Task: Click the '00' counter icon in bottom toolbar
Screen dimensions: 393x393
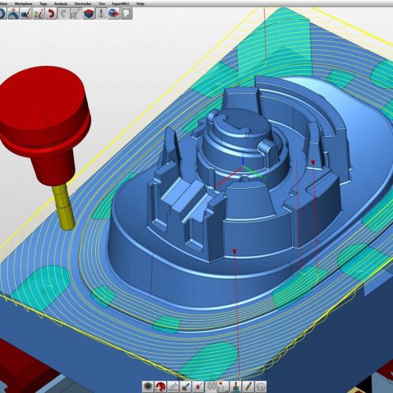Action: pos(211,387)
